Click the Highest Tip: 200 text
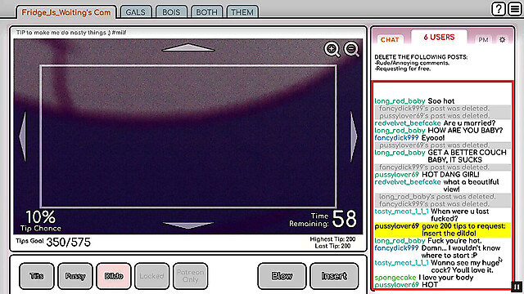524x294 pixels. point(332,239)
